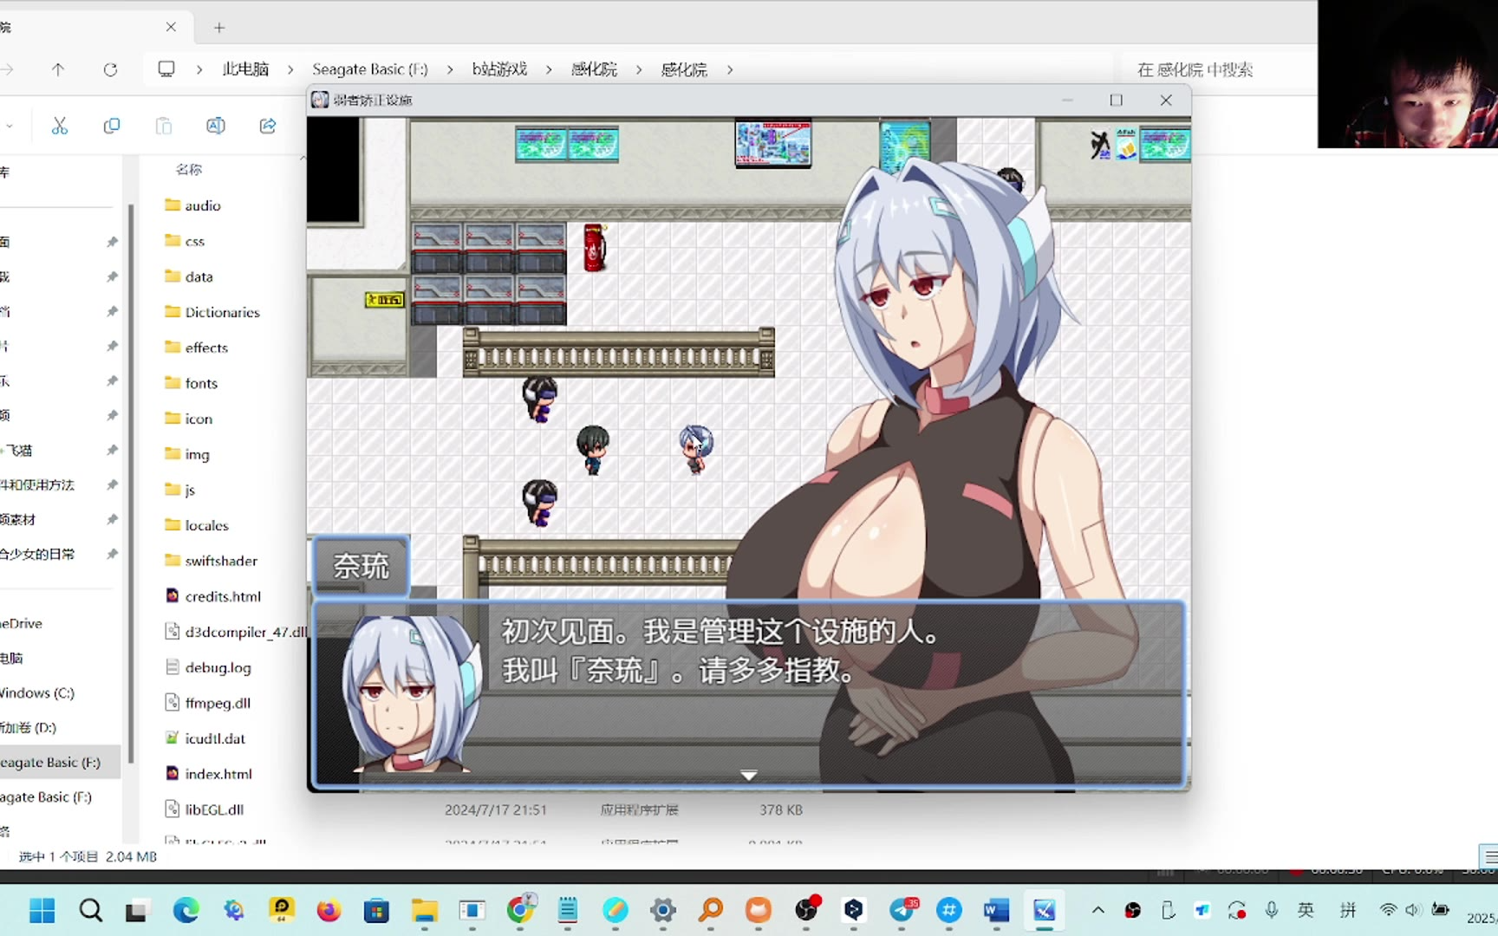This screenshot has width=1498, height=936.
Task: Open the index.html file
Action: pos(218,774)
